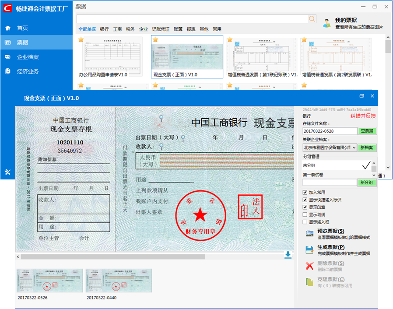Image resolution: width=393 pixels, height=309 pixels.
Task: Toggle star on 增值税普通发票第1联记账联
Action: pyautogui.click(x=230, y=39)
